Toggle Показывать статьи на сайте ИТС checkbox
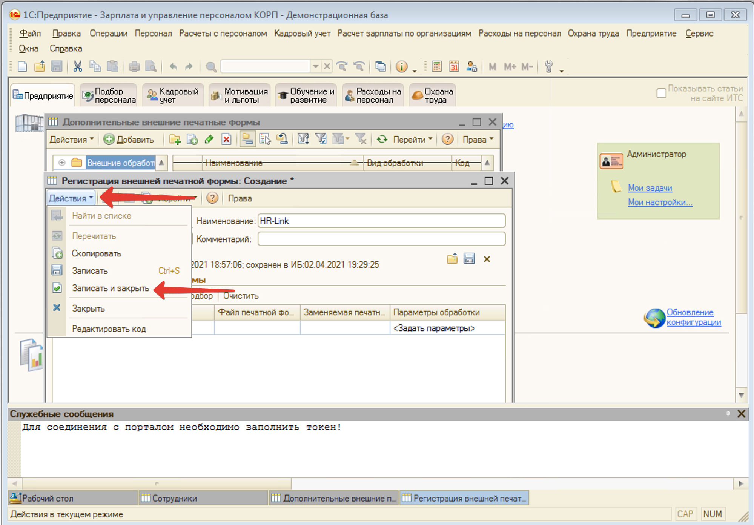This screenshot has height=525, width=754. pos(661,93)
